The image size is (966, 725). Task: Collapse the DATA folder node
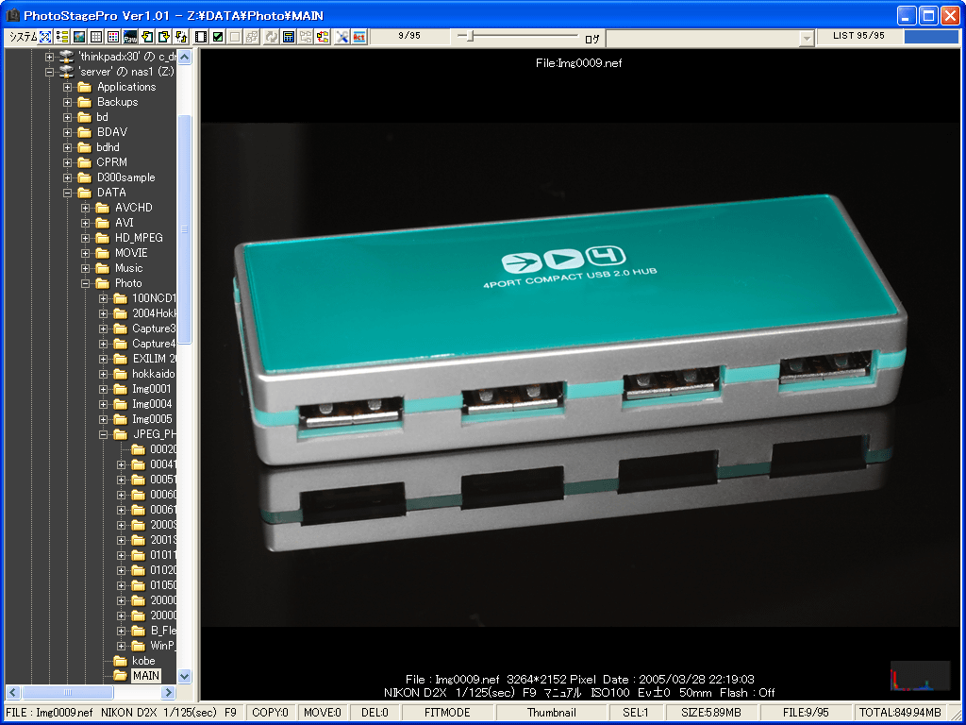pos(68,193)
